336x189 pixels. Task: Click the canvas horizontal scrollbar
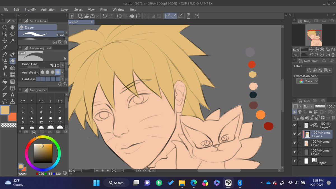click(219, 170)
